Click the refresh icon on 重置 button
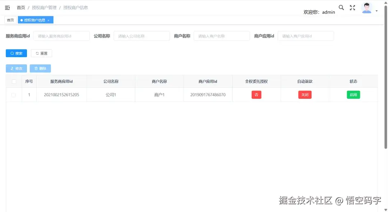This screenshot has width=388, height=212. pyautogui.click(x=37, y=53)
